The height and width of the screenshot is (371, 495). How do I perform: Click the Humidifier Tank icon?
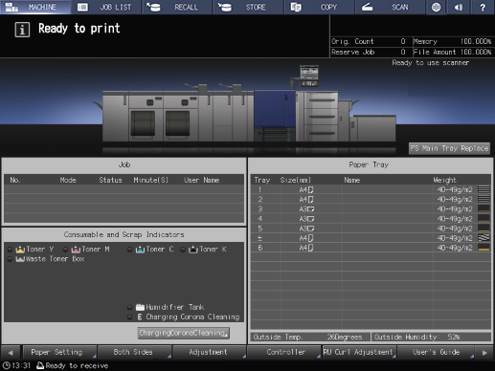tap(140, 307)
